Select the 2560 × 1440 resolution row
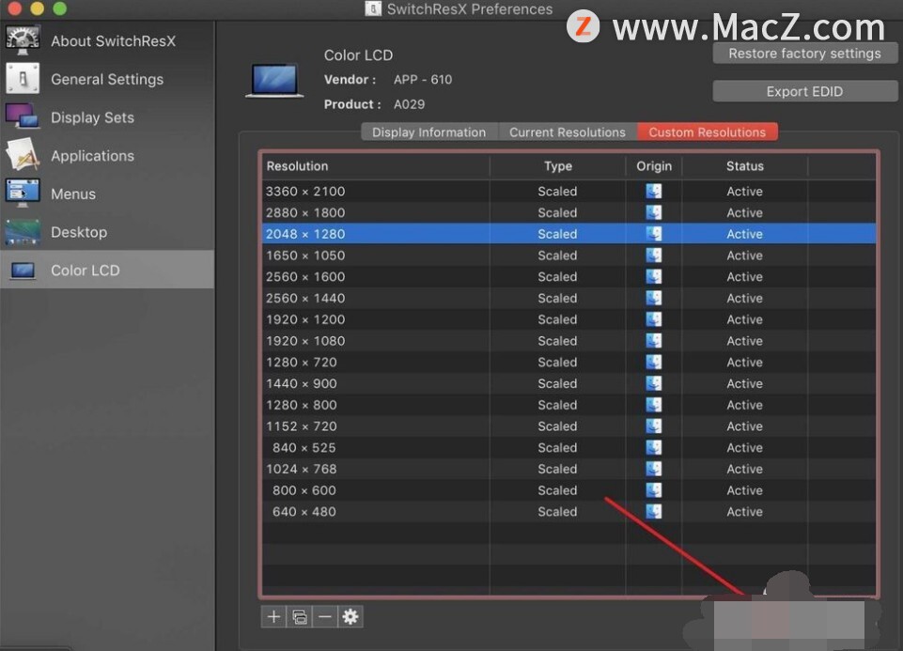This screenshot has height=651, width=903. point(569,298)
